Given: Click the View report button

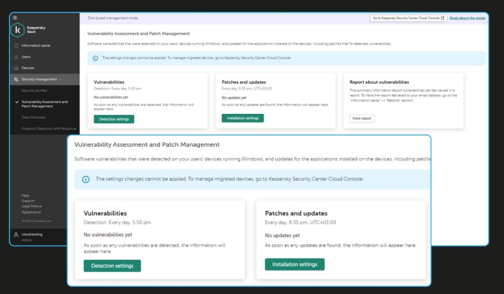Looking at the screenshot, I should [x=362, y=118].
